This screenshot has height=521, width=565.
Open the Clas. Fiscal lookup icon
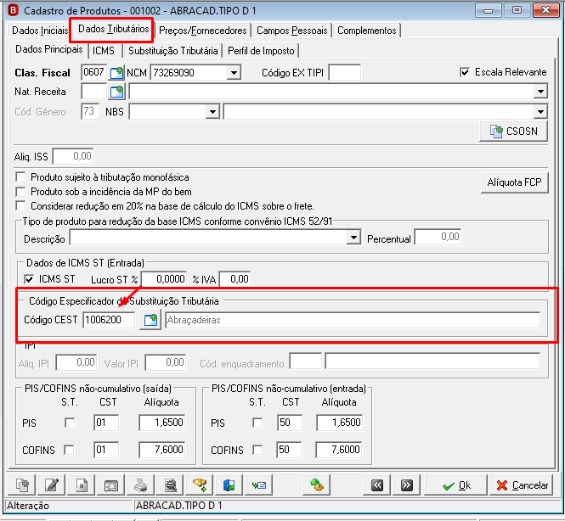coord(116,73)
